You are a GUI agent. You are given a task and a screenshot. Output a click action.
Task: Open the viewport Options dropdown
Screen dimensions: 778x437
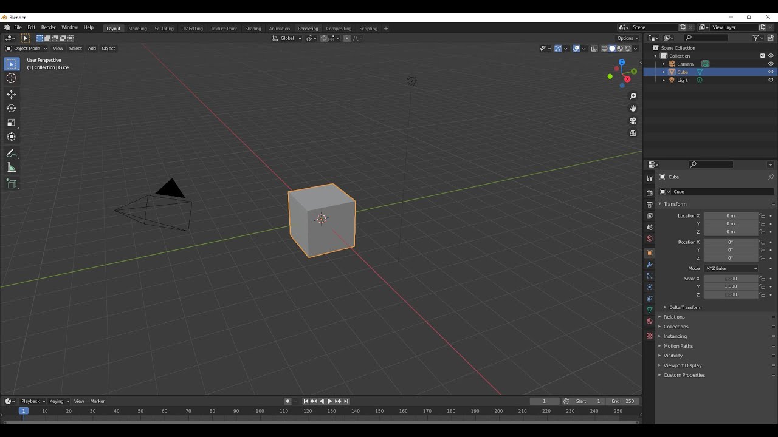pos(628,38)
